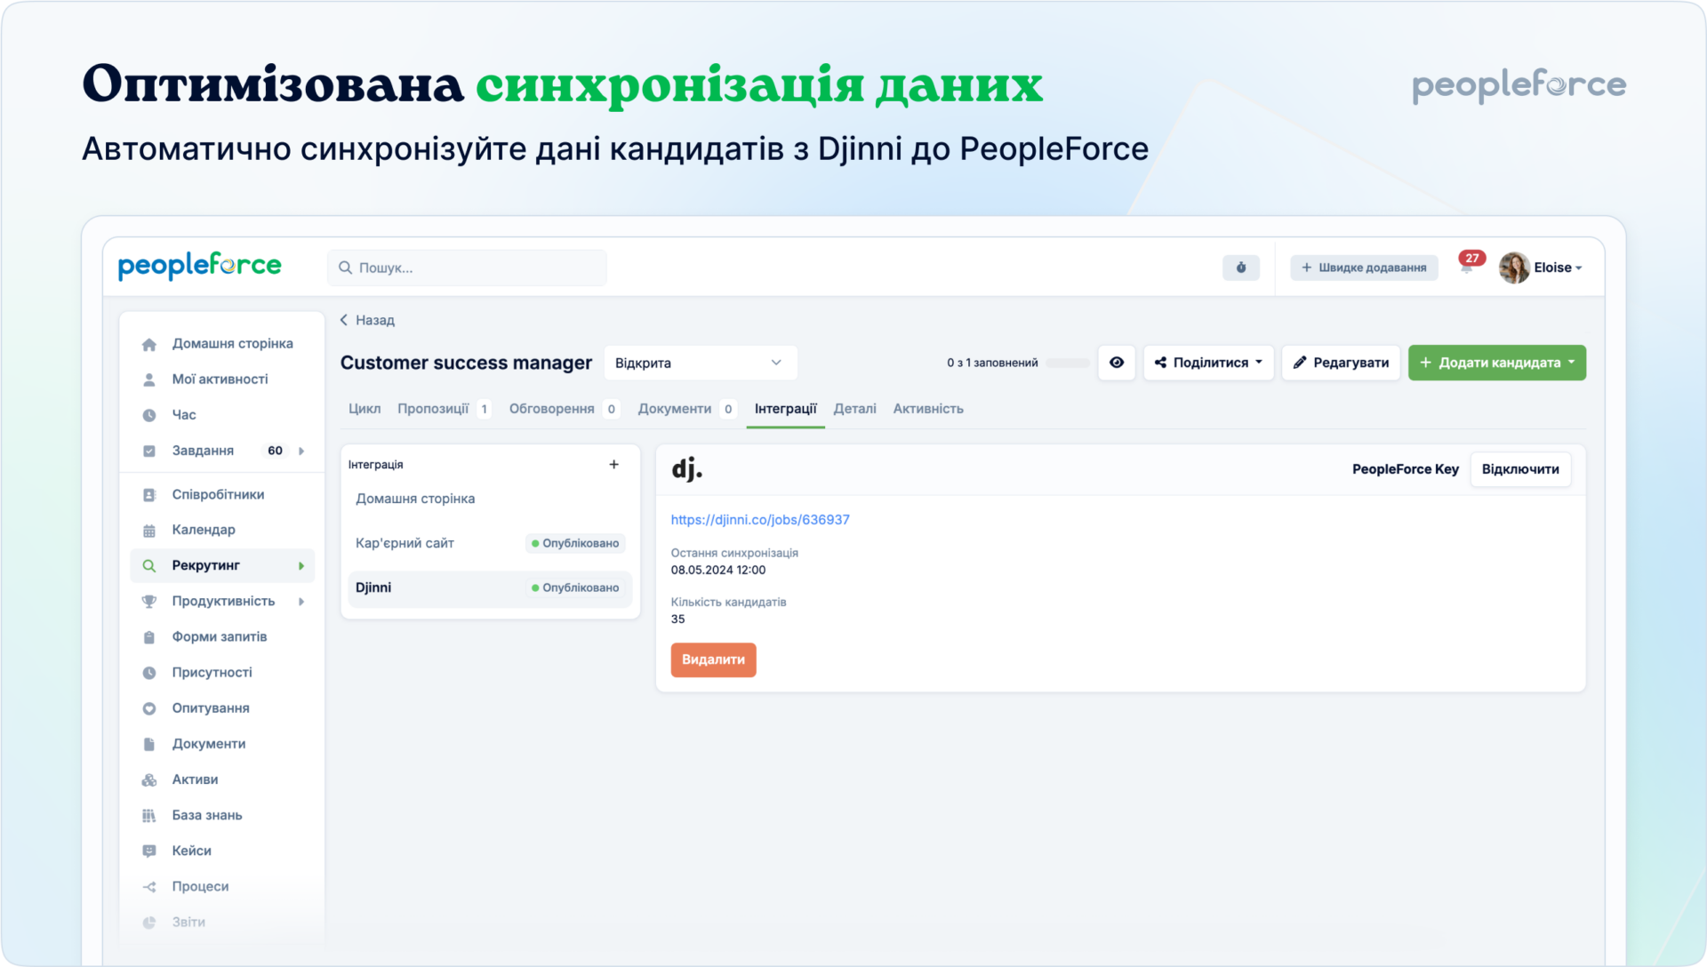The width and height of the screenshot is (1707, 967).
Task: Click the vacancy fill progress bar
Action: (1067, 363)
